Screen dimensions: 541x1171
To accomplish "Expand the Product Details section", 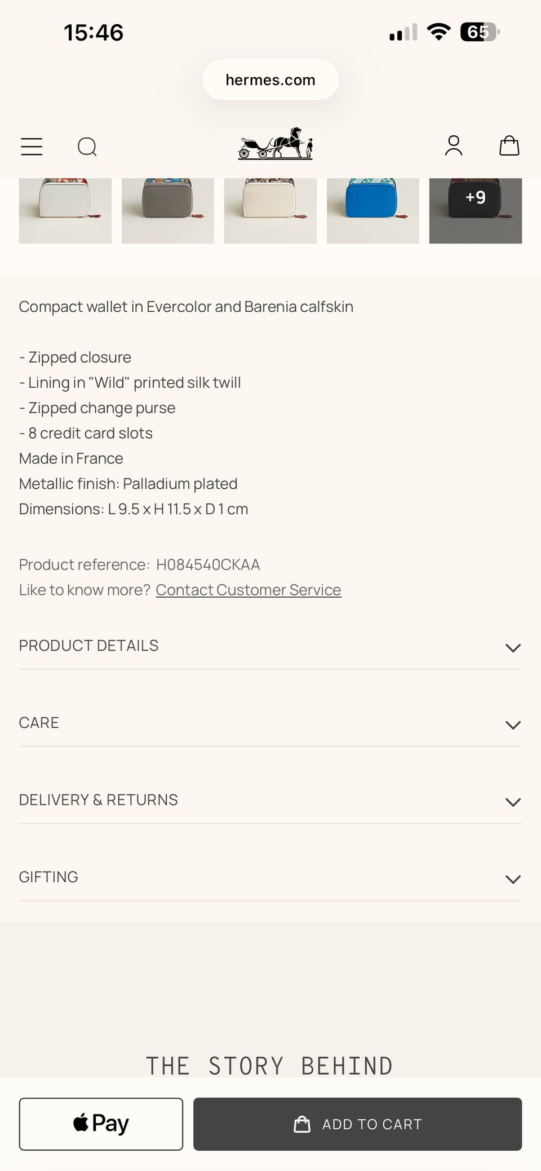I will pos(270,646).
